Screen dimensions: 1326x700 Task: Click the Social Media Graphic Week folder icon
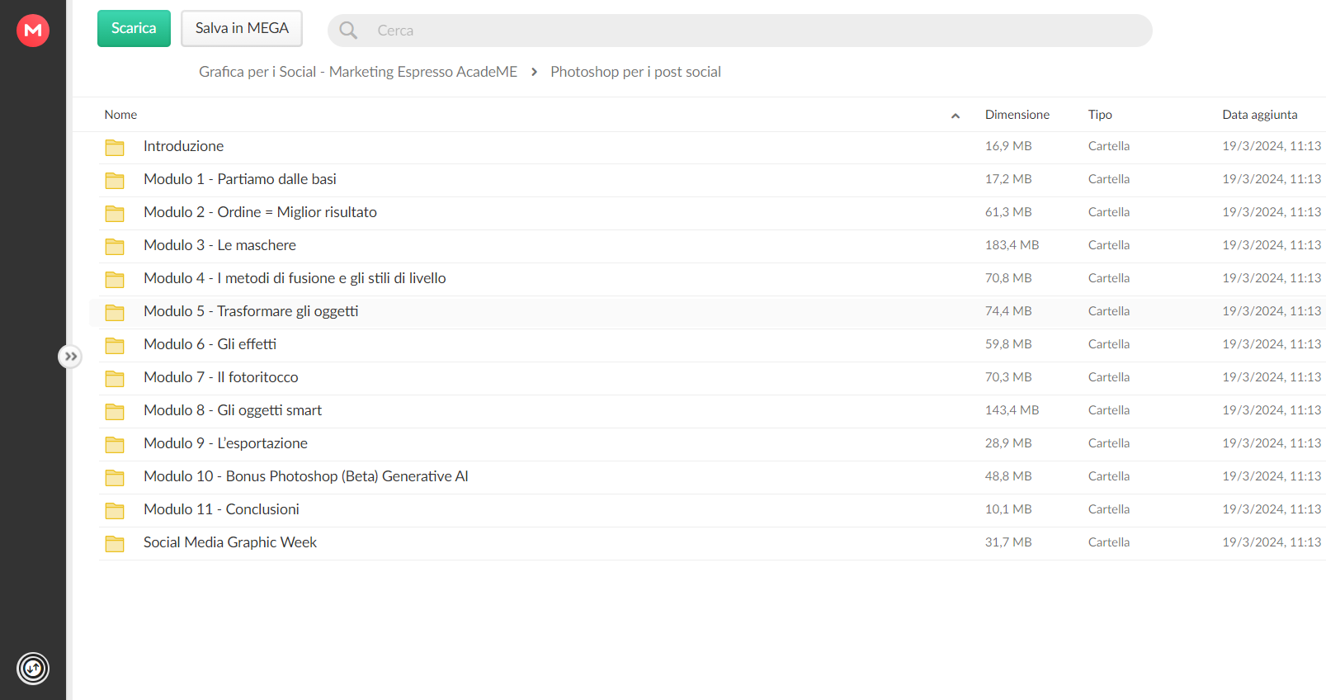115,544
